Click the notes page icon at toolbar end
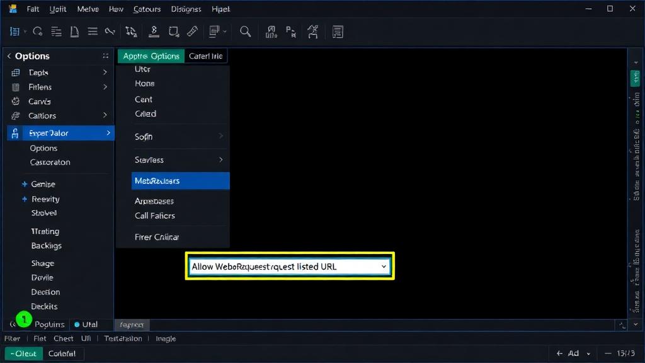Image resolution: width=645 pixels, height=363 pixels. click(338, 32)
